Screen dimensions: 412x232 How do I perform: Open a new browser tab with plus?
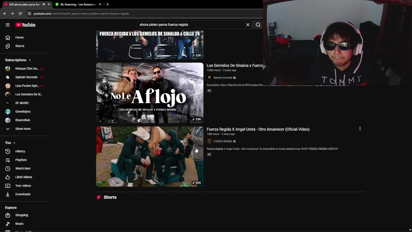tap(108, 5)
